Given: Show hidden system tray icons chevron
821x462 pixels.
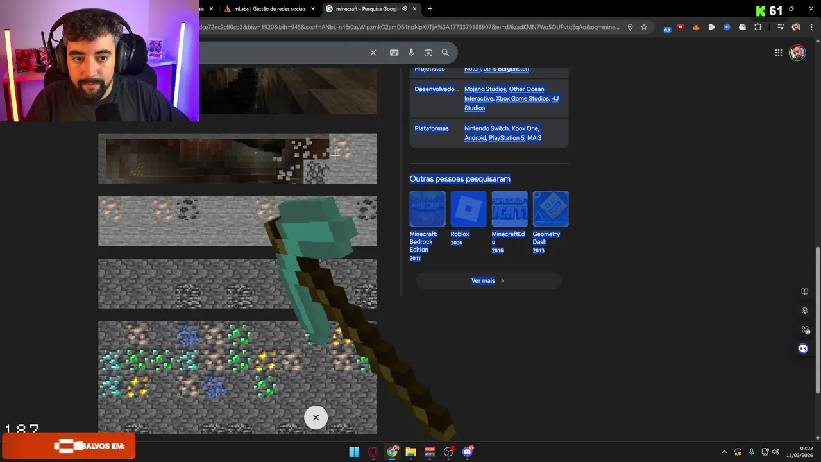Looking at the screenshot, I should point(724,452).
